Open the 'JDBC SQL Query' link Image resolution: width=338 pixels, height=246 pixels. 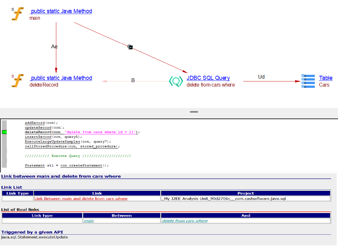coord(208,78)
